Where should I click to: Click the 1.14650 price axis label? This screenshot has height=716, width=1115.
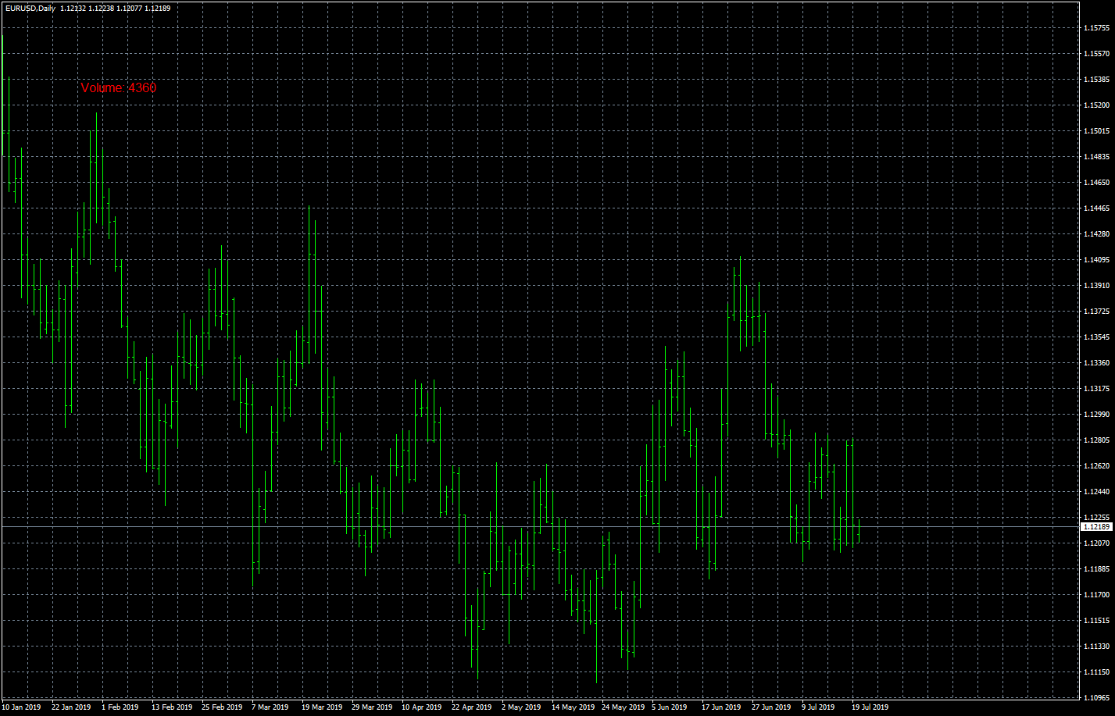tap(1096, 183)
